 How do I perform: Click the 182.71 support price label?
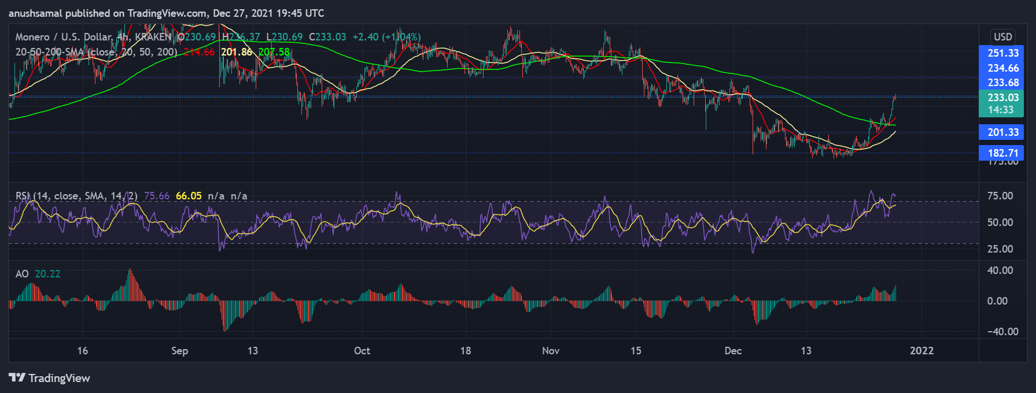(1002, 153)
